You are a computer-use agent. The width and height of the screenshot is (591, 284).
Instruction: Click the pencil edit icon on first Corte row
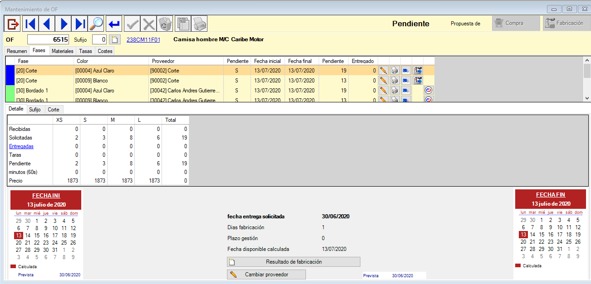(384, 71)
